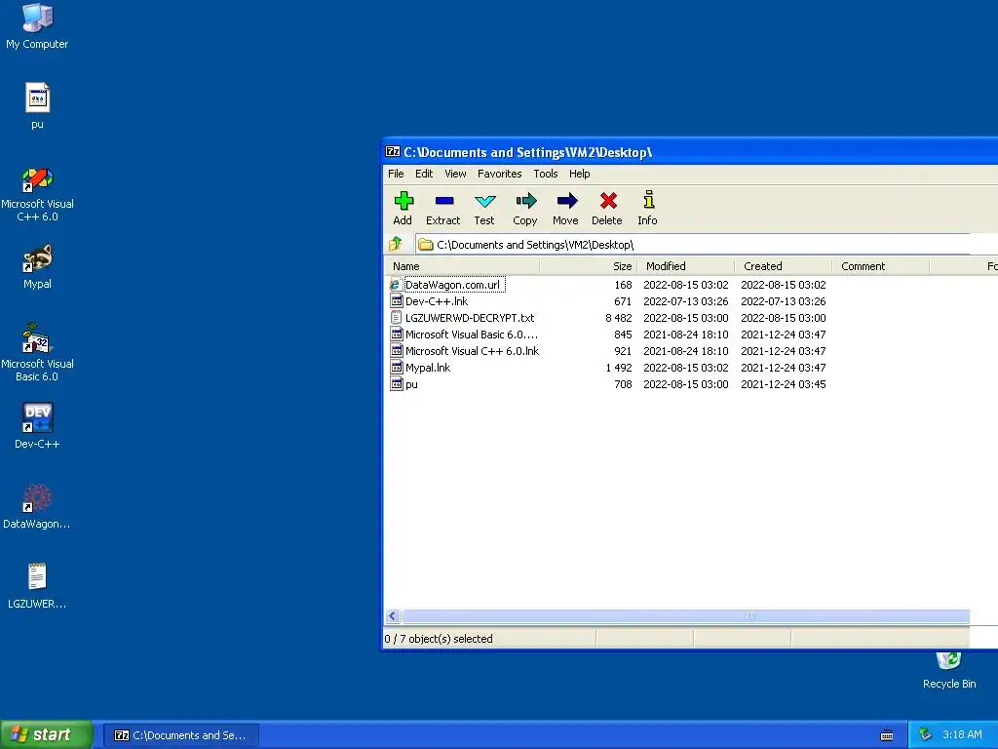The image size is (998, 749).
Task: Click the Copy toolbar icon
Action: 525,201
